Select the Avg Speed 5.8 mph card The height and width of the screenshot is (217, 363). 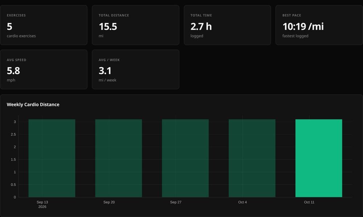(x=44, y=69)
